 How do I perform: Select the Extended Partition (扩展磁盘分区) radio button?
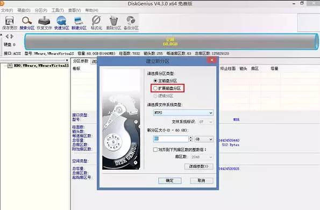click(x=155, y=88)
